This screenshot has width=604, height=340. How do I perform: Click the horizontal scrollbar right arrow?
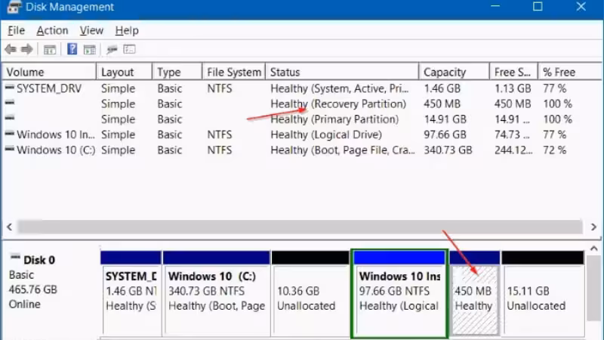(593, 227)
